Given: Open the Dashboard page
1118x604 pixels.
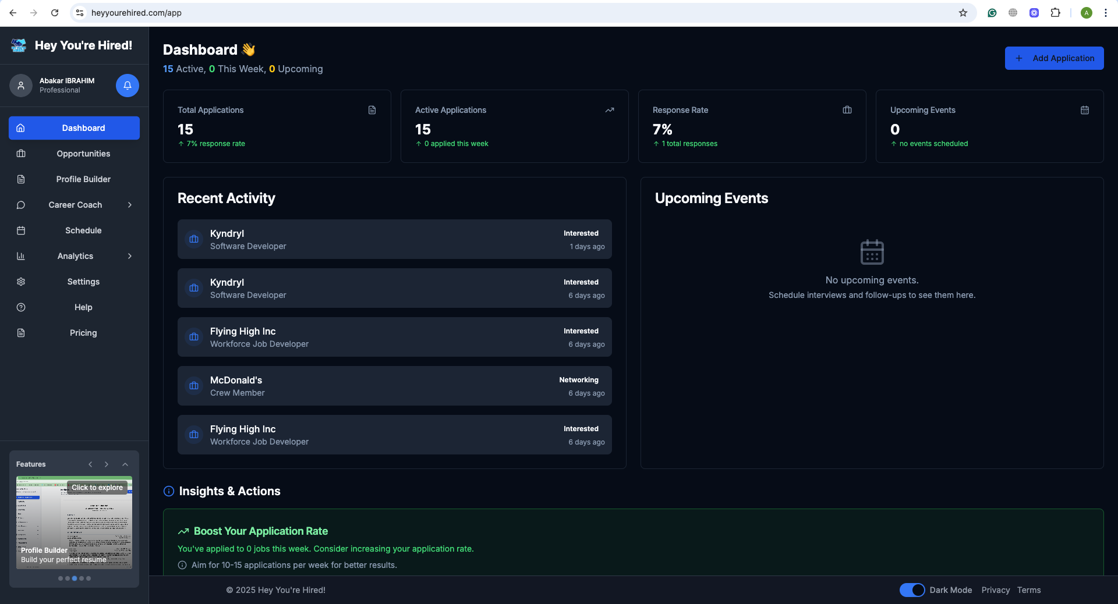Looking at the screenshot, I should 74,128.
